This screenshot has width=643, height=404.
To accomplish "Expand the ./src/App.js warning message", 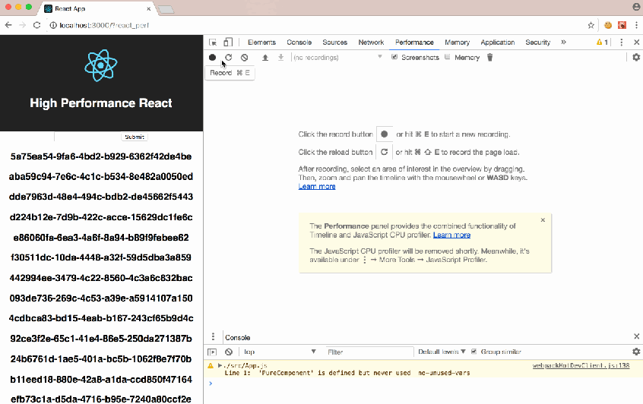I will click(x=220, y=365).
